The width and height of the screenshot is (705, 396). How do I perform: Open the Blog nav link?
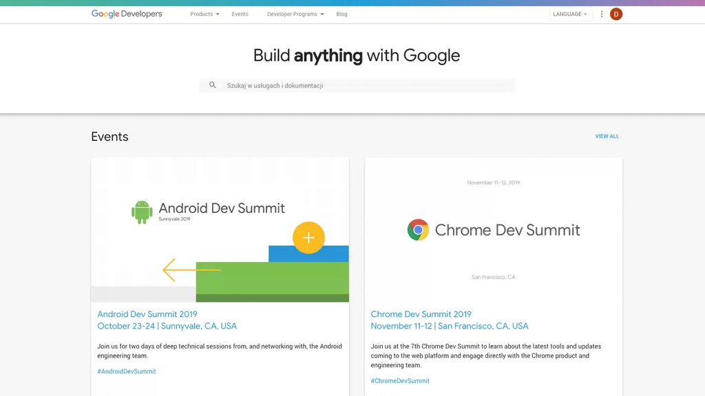(x=341, y=14)
